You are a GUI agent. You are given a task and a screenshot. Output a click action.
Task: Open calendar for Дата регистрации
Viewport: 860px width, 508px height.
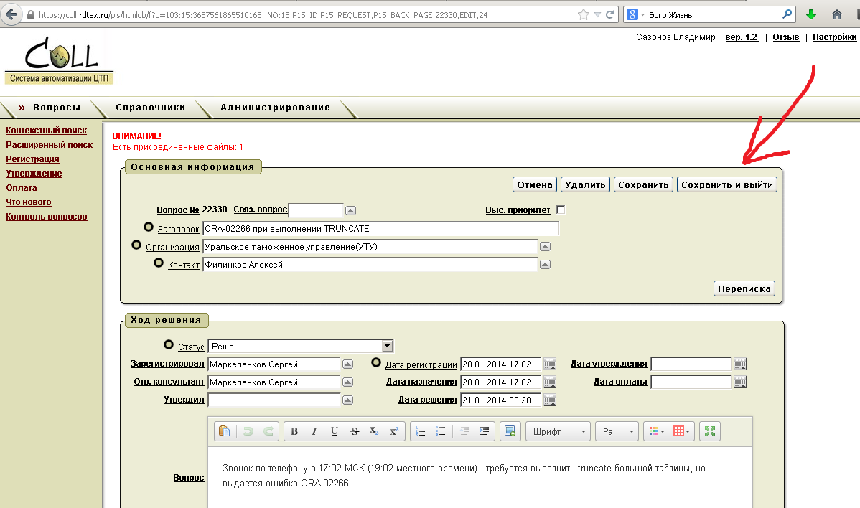coord(550,364)
